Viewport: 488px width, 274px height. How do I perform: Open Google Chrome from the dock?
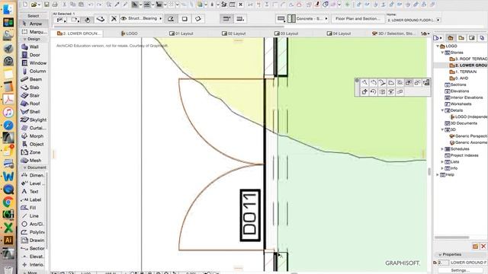[8, 202]
